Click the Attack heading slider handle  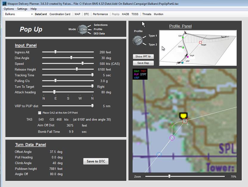pyautogui.click(x=54, y=92)
